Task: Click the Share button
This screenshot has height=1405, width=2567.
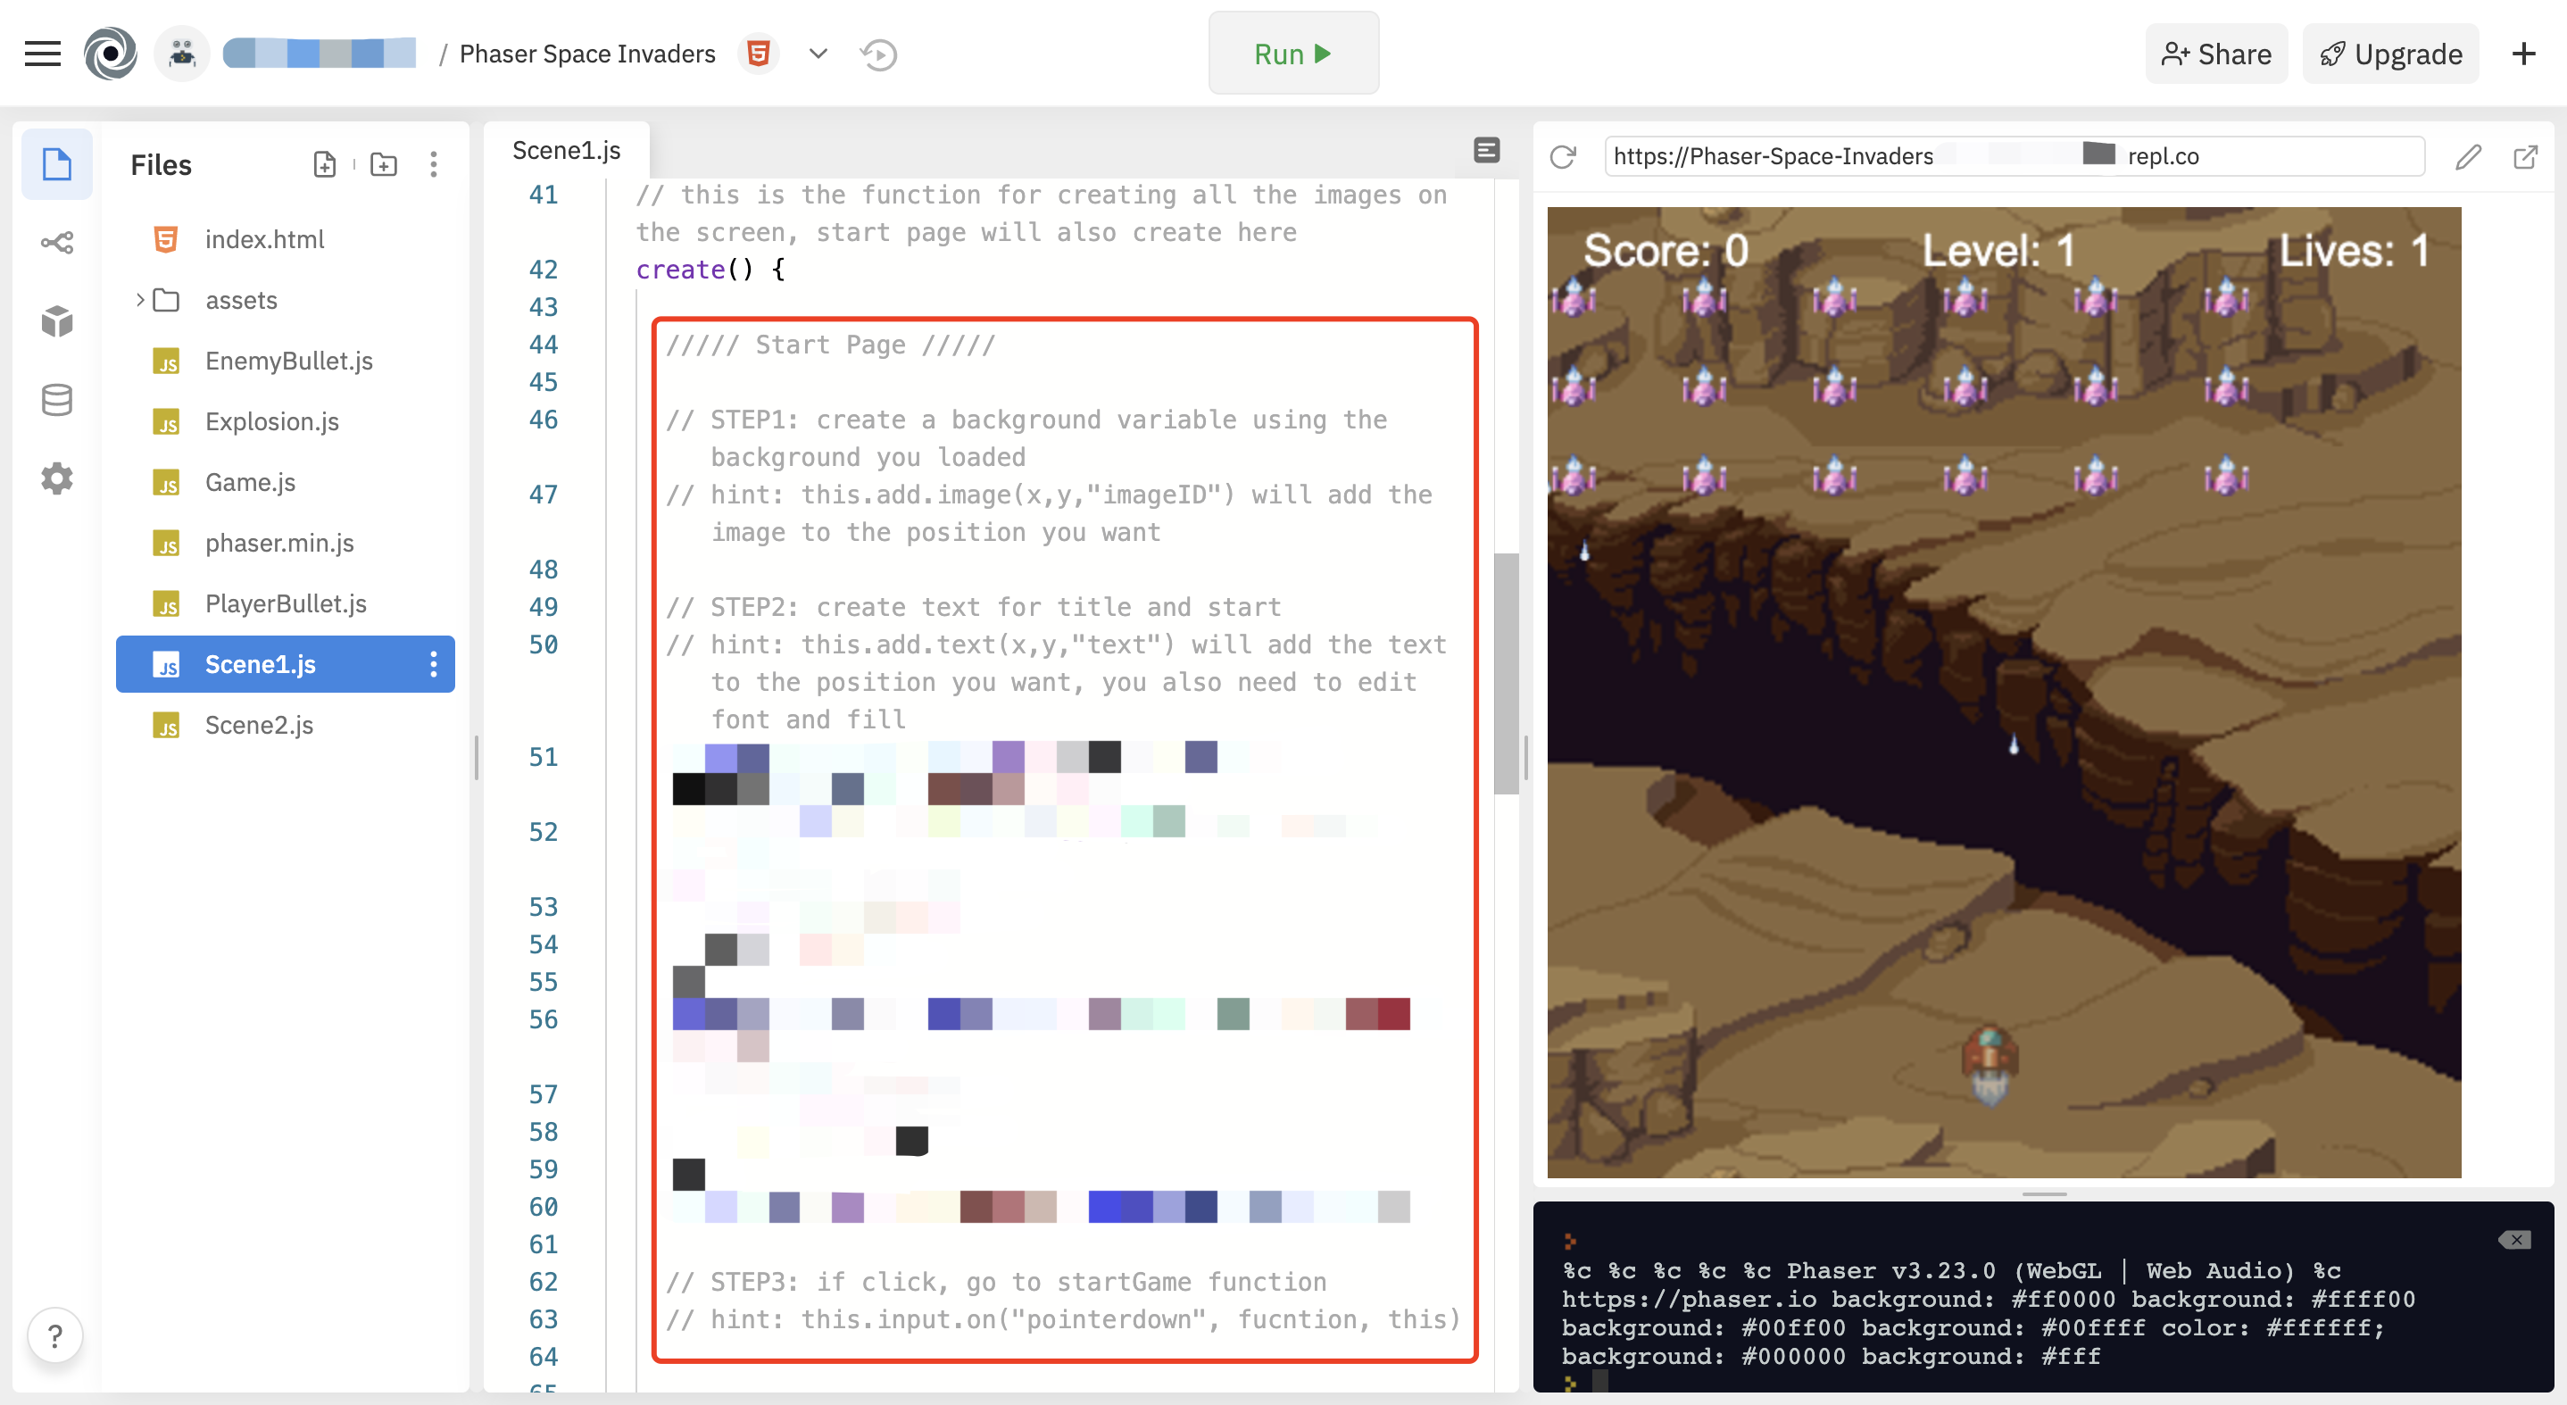Action: pos(2216,54)
